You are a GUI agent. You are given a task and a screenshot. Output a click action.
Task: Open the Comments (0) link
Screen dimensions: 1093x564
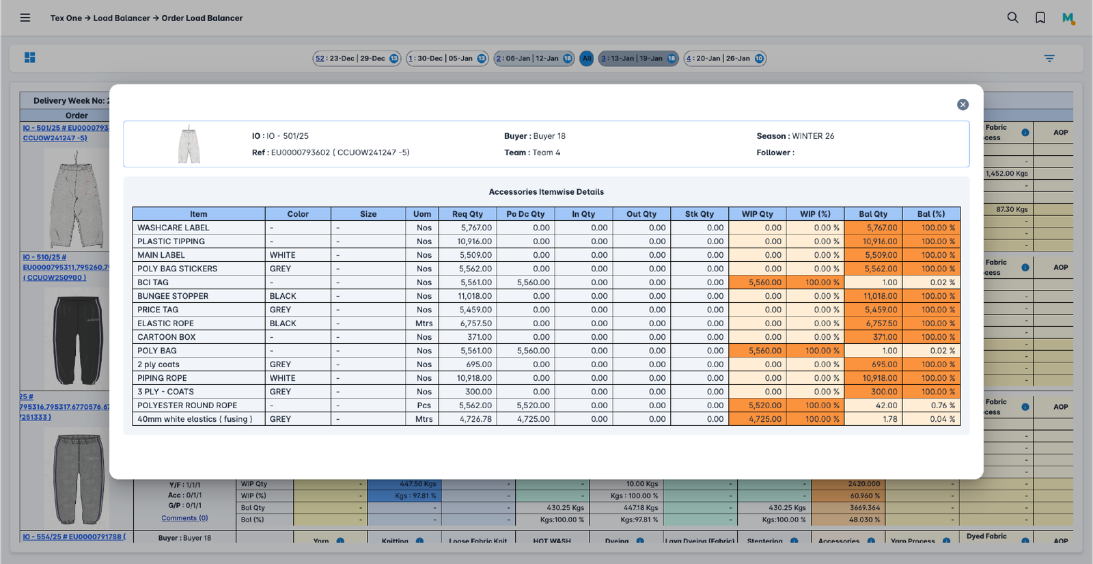click(184, 518)
